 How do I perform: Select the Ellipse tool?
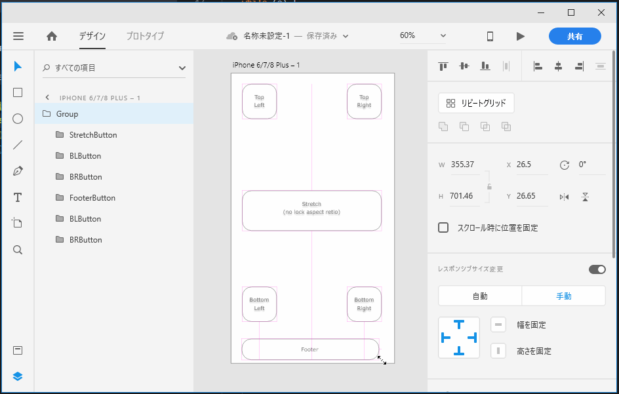point(17,118)
